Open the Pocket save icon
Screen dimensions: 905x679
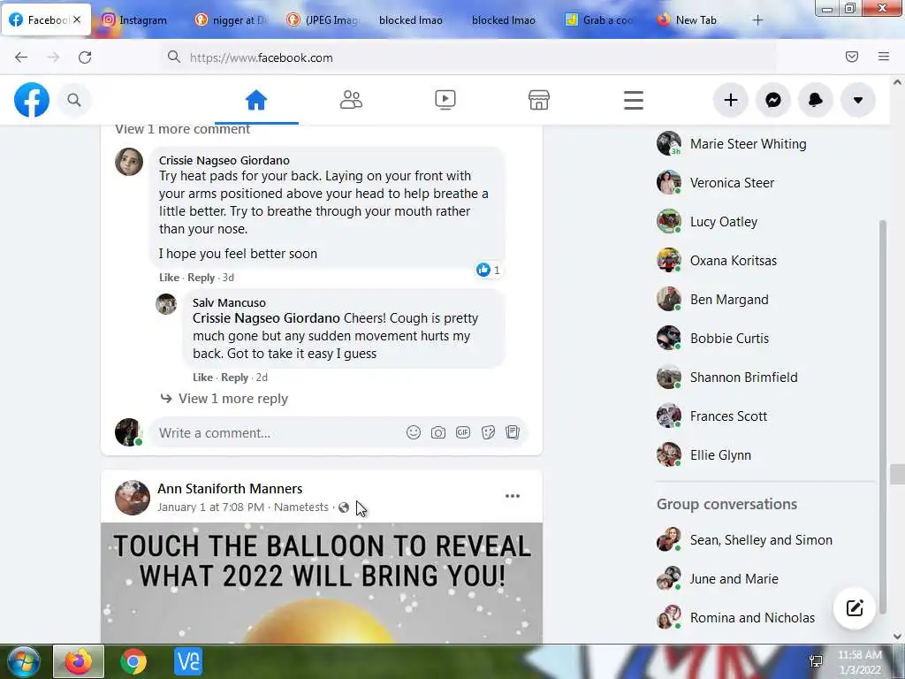(852, 57)
